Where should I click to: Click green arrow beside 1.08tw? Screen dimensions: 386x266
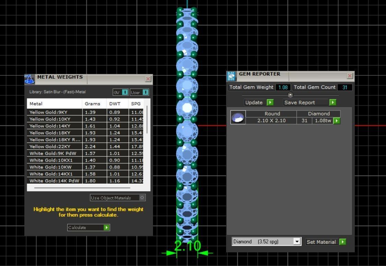coord(337,121)
